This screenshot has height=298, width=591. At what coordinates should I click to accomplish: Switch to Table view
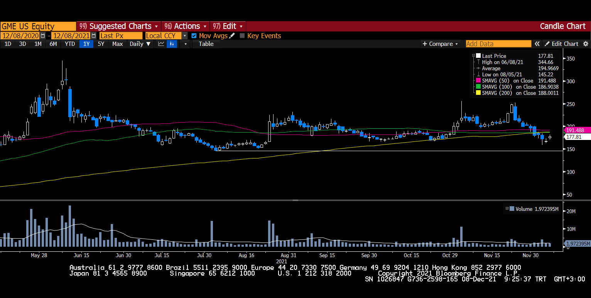206,44
